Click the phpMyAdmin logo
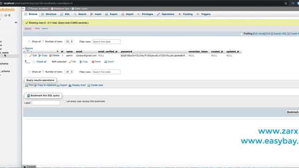The image size is (299, 168). pyautogui.click(x=7, y=9)
